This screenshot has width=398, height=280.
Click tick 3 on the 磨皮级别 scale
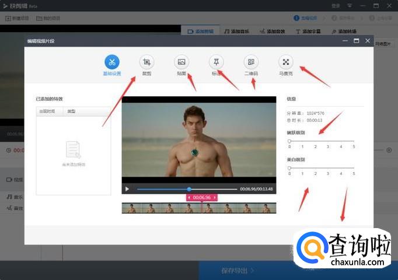pos(328,146)
